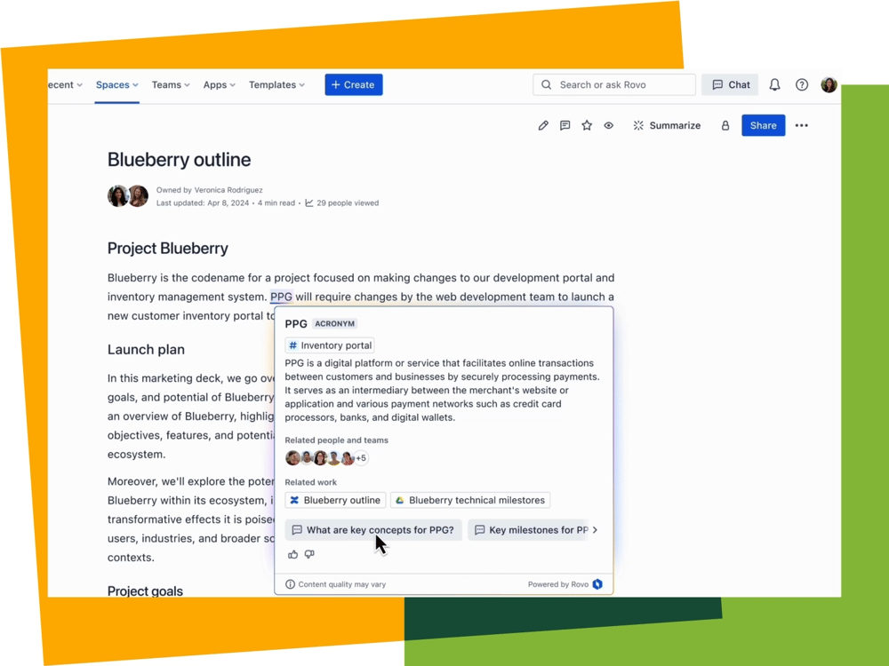Open Blueberry technical milestones related link
The height and width of the screenshot is (666, 889).
(469, 501)
